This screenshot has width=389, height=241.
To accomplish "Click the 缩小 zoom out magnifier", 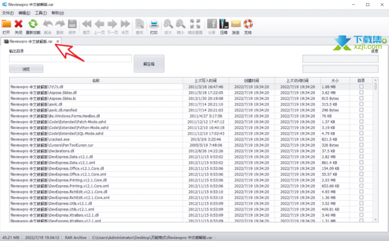I will [181, 24].
